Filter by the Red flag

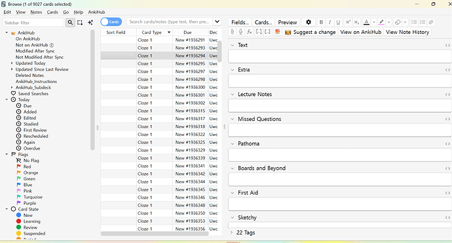coord(27,167)
